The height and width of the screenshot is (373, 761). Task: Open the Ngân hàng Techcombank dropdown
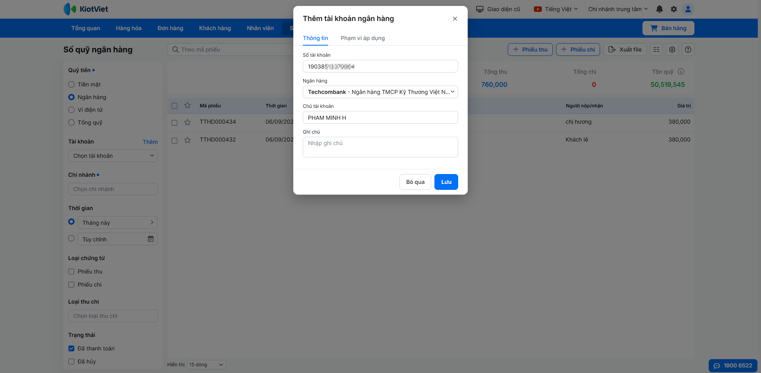[380, 92]
